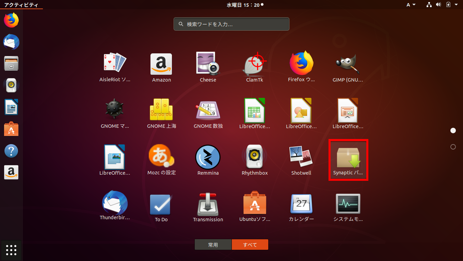Select the すべて all apps view
463x261 pixels.
pyautogui.click(x=250, y=245)
